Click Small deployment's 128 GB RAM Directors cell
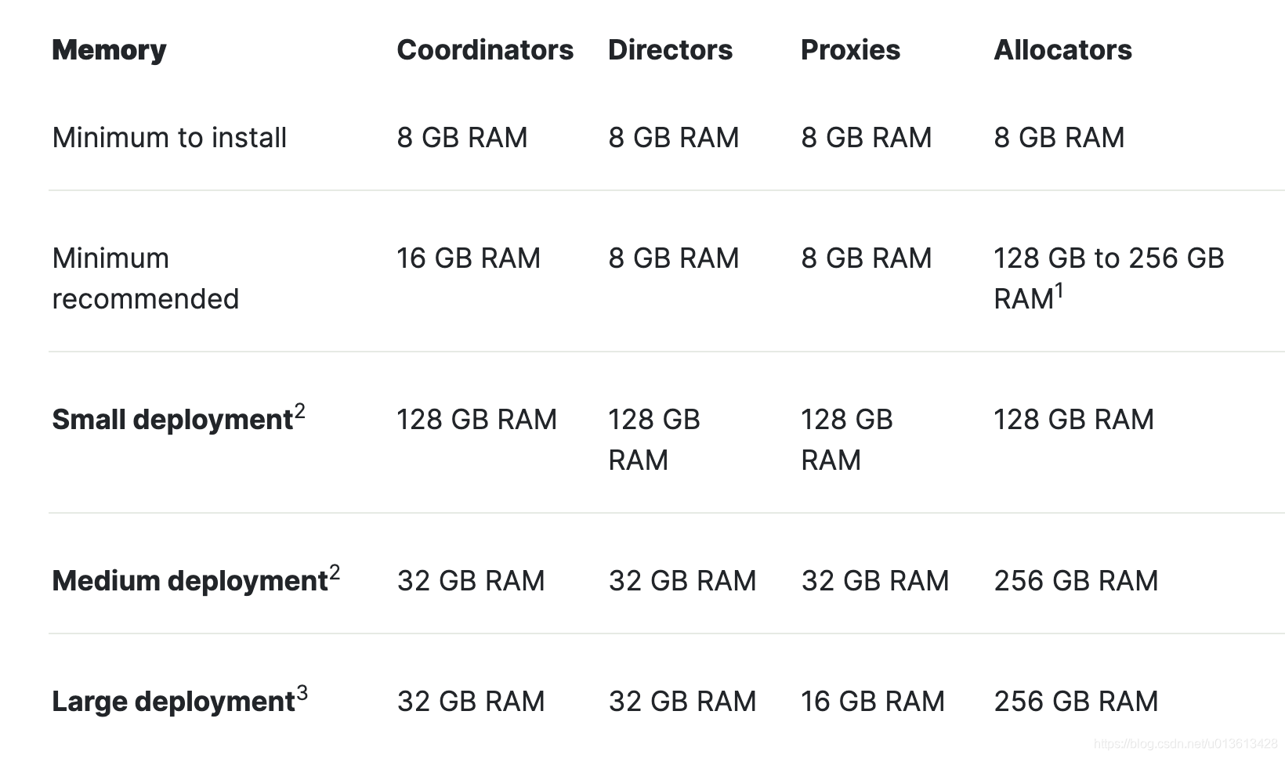This screenshot has width=1285, height=758. pyautogui.click(x=653, y=439)
